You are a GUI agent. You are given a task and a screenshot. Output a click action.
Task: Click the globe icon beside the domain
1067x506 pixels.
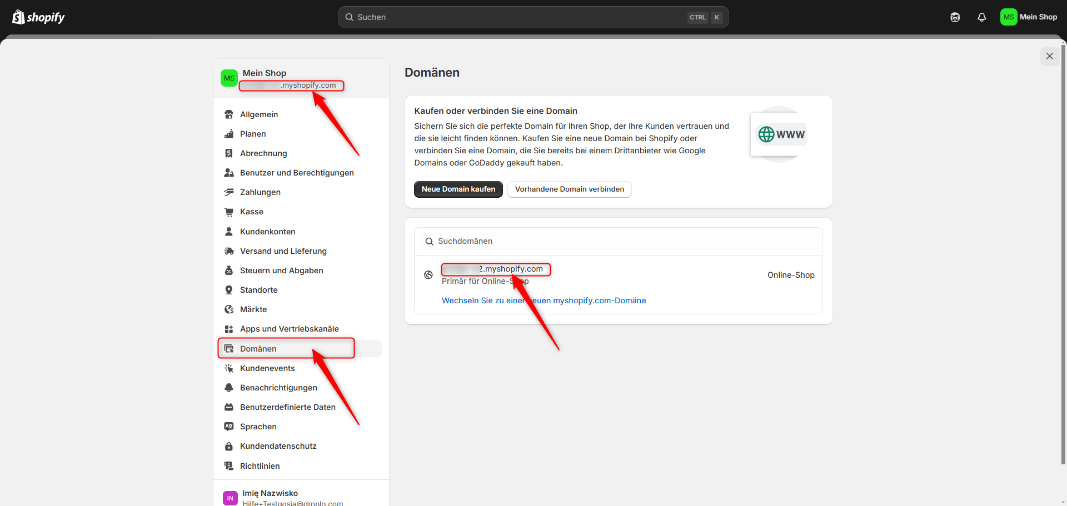(x=428, y=275)
